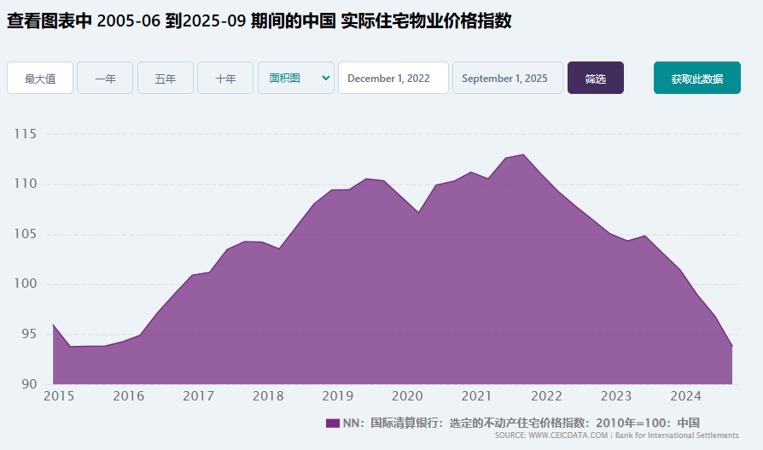Click the 2018 x-axis label
Screen dimensions: 763x450
(268, 396)
